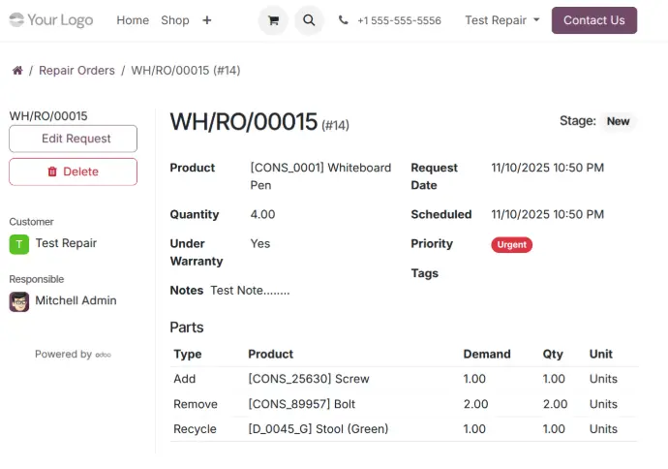Open the Shop menu item

click(x=175, y=20)
